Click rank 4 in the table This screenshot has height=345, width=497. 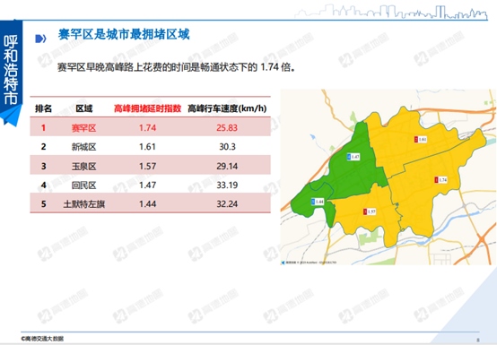coord(43,185)
